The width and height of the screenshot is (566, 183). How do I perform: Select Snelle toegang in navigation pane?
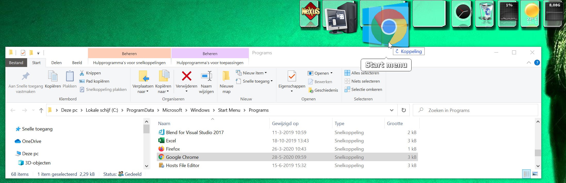[34, 129]
